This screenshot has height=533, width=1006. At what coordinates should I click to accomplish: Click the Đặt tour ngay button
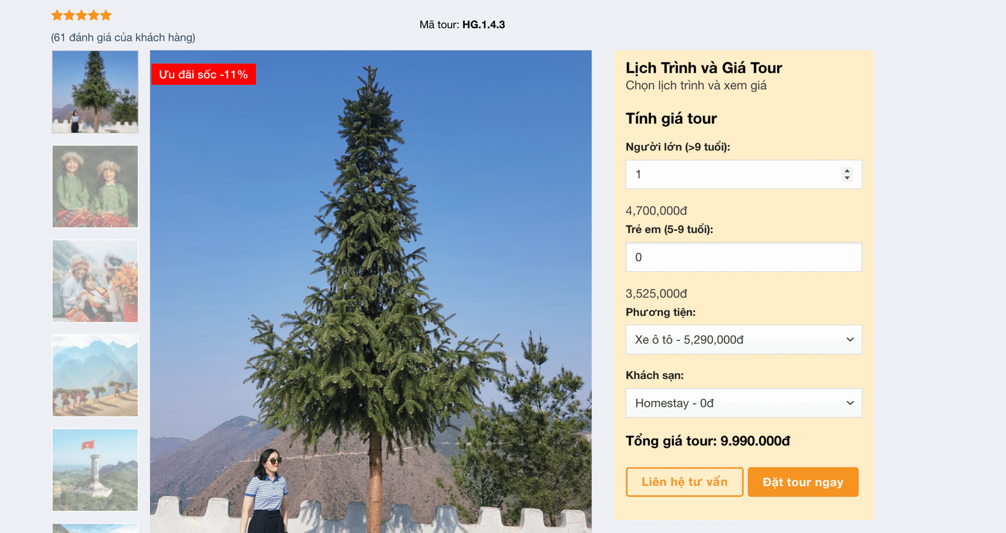point(803,482)
